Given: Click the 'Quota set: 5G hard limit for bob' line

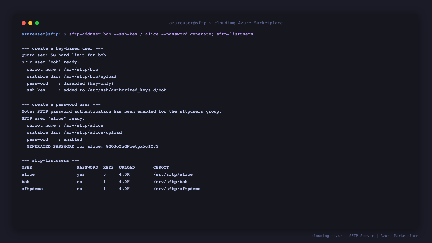Looking at the screenshot, I should [x=64, y=55].
